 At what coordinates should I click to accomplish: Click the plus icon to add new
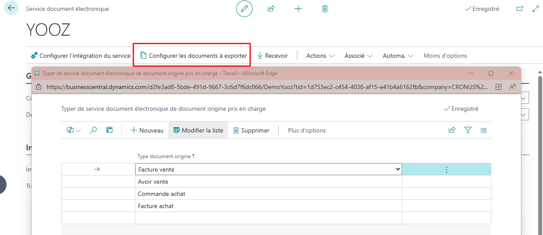click(298, 9)
